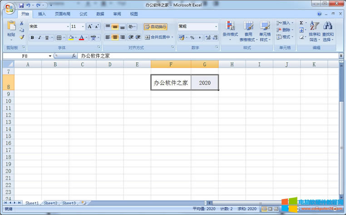Screen dimensions: 346x215
Task: Open Conditional Formatting (条件格式)
Action: [230, 30]
